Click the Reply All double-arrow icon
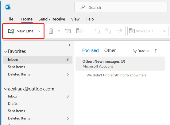Viewport: 170px width, 125px height. 108,31
